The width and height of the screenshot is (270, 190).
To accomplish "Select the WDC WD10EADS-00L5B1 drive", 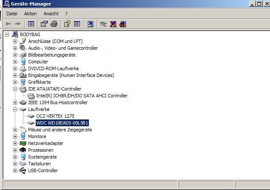I will tap(62, 123).
